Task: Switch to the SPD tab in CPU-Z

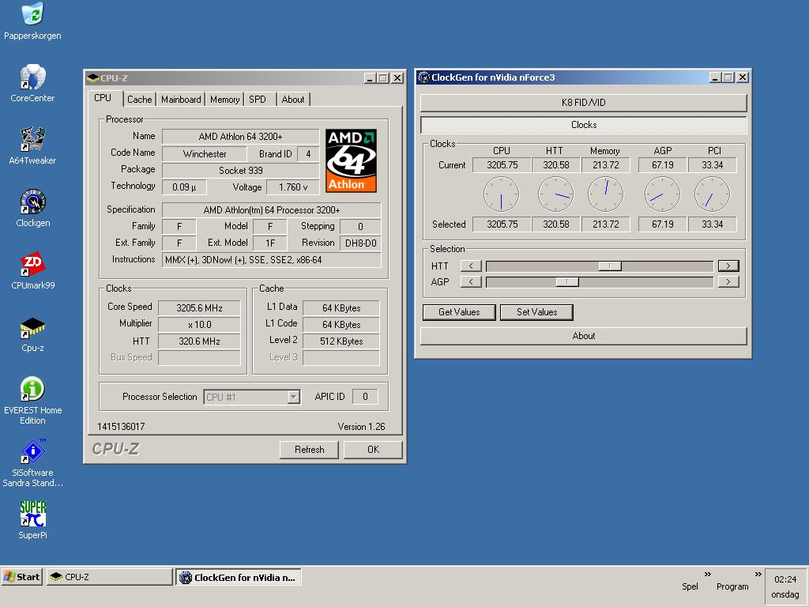Action: click(258, 99)
